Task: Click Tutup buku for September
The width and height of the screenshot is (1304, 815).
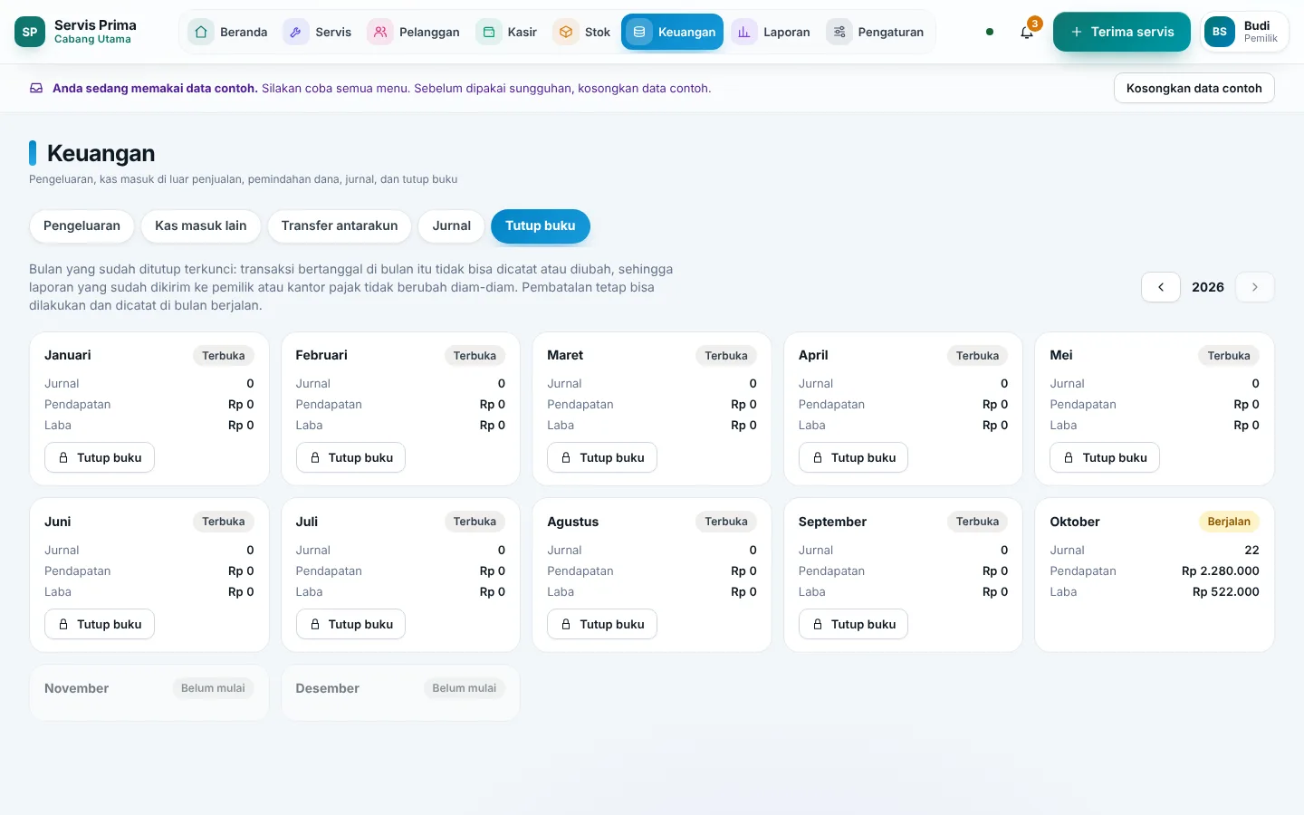Action: [x=853, y=624]
